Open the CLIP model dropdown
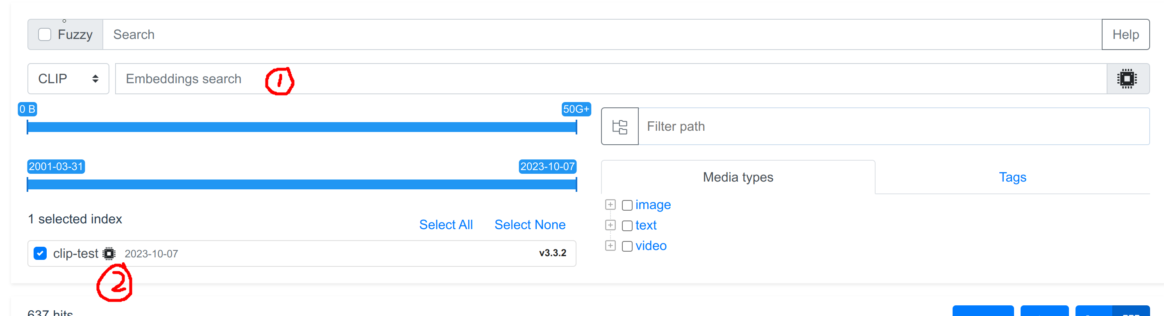Viewport: 1164px width, 316px height. point(68,79)
